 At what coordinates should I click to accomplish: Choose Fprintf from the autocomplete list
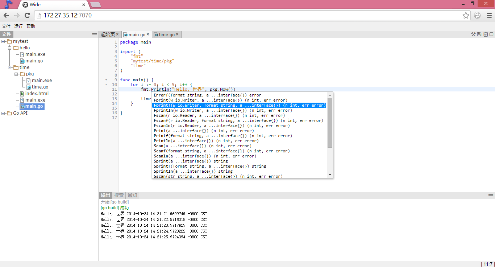click(x=239, y=105)
